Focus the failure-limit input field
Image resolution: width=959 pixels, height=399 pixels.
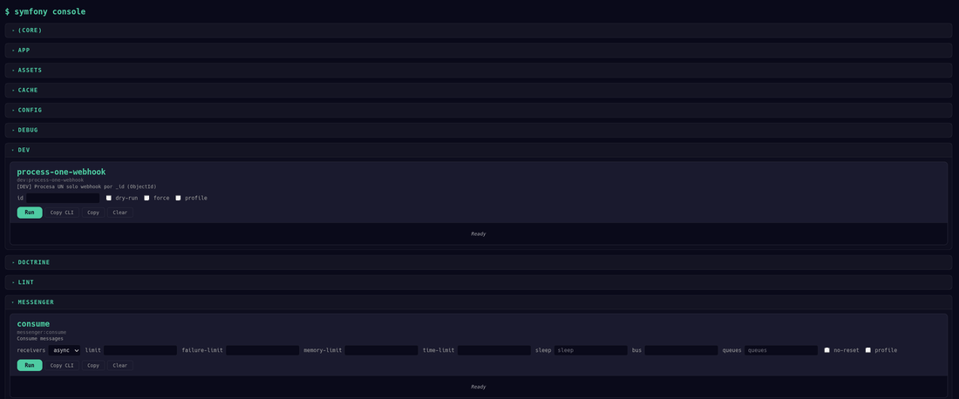(262, 350)
